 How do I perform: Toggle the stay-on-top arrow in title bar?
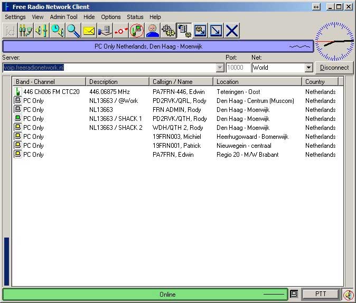tap(316, 7)
